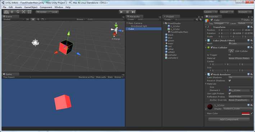Toggle Use Light Probes checkbox
The height and width of the screenshot is (132, 255).
229,94
